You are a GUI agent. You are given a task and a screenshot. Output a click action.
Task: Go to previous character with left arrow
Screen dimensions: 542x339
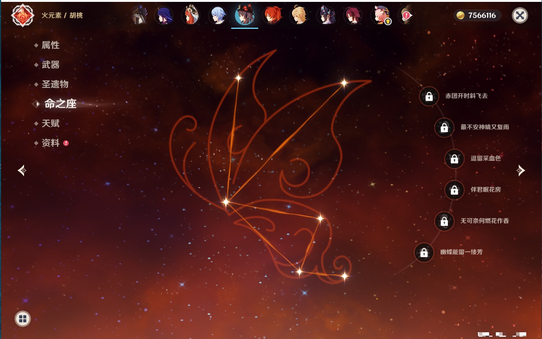pyautogui.click(x=22, y=170)
